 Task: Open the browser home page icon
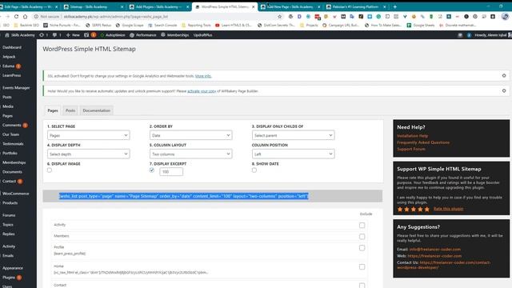25,16
